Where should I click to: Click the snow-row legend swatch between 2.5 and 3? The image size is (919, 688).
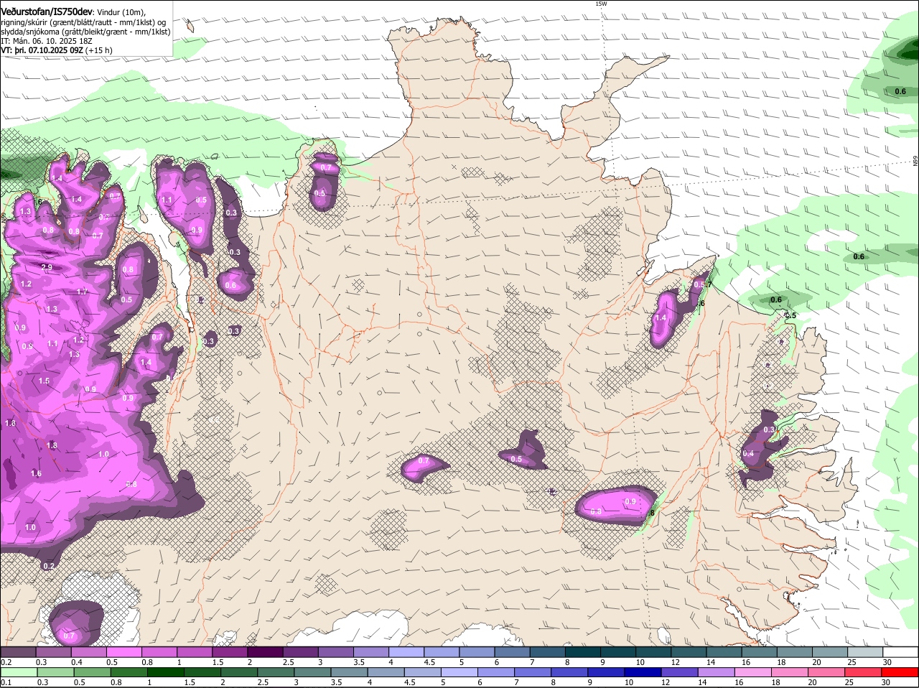(x=300, y=652)
